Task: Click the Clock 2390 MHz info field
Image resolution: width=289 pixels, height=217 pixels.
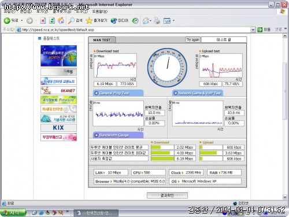Action: coord(186,172)
